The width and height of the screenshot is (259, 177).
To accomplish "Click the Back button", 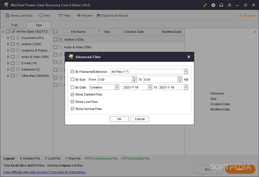I will click(x=208, y=169).
